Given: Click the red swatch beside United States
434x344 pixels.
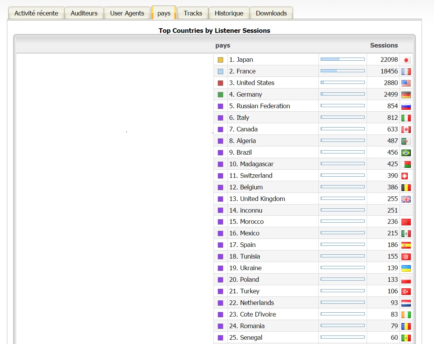Looking at the screenshot, I should 220,83.
